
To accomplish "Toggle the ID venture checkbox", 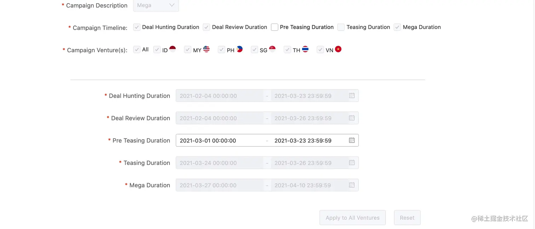I will (157, 50).
